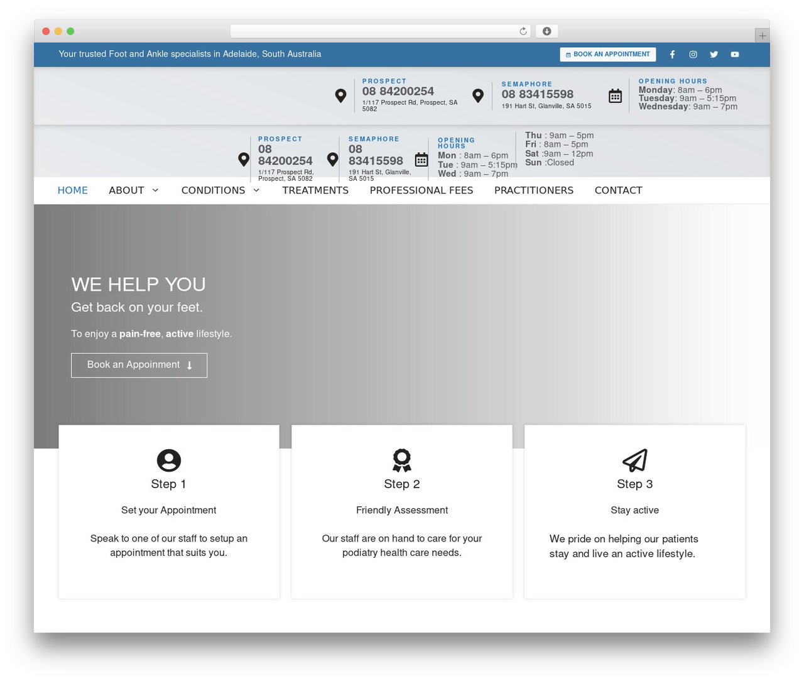
Task: Open the CONDITIONS menu item
Action: [213, 190]
